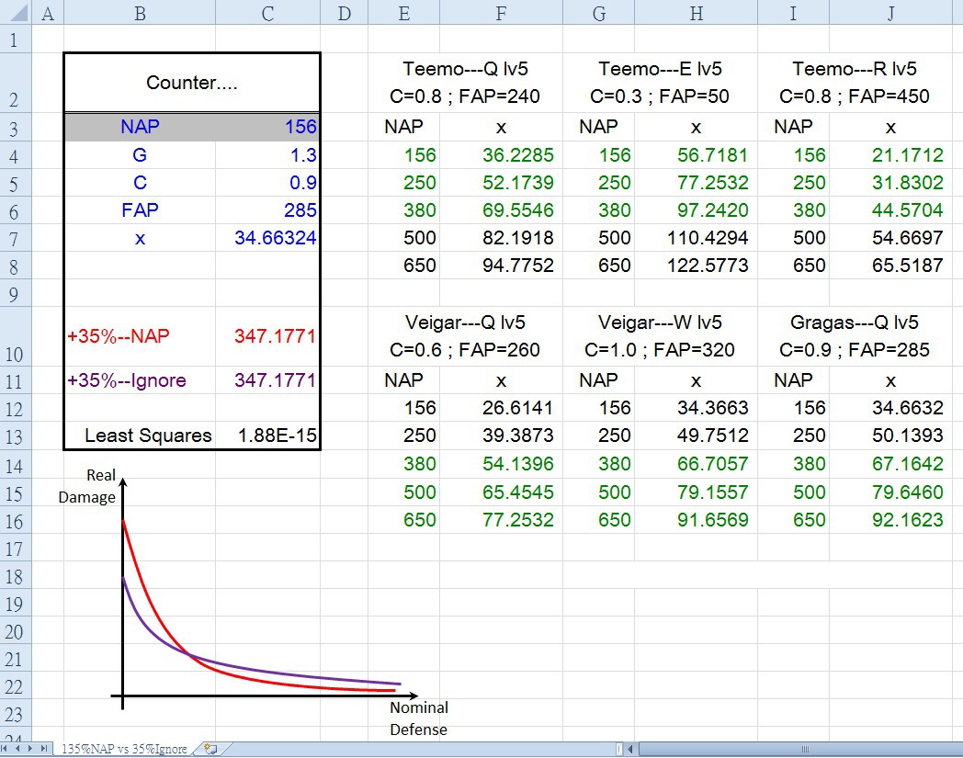Select column D header
The image size is (963, 758).
(x=345, y=13)
